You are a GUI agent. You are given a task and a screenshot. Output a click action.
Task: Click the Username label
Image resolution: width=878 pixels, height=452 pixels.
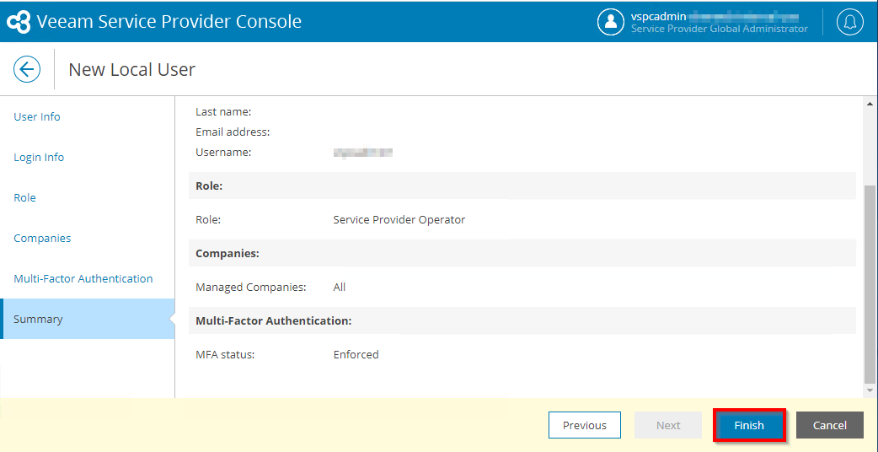(223, 153)
